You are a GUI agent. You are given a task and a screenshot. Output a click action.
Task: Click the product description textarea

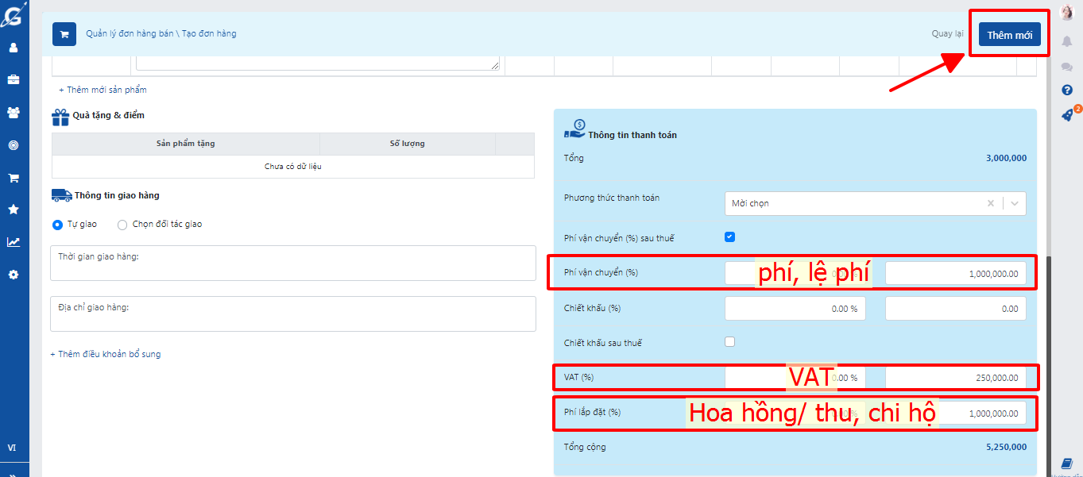pyautogui.click(x=318, y=63)
